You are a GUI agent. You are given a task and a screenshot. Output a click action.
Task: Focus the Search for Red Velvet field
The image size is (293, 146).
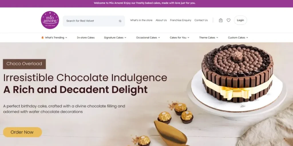pyautogui.click(x=94, y=21)
